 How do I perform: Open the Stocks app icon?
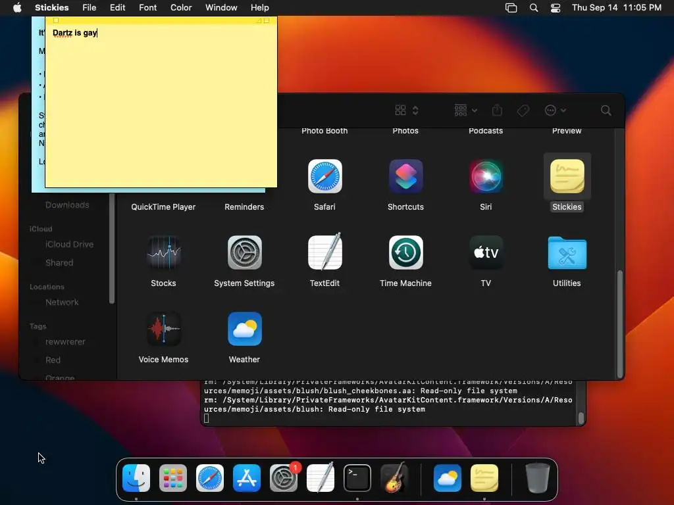click(x=163, y=252)
